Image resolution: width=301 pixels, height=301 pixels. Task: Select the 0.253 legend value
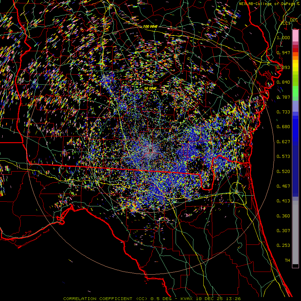283,245
